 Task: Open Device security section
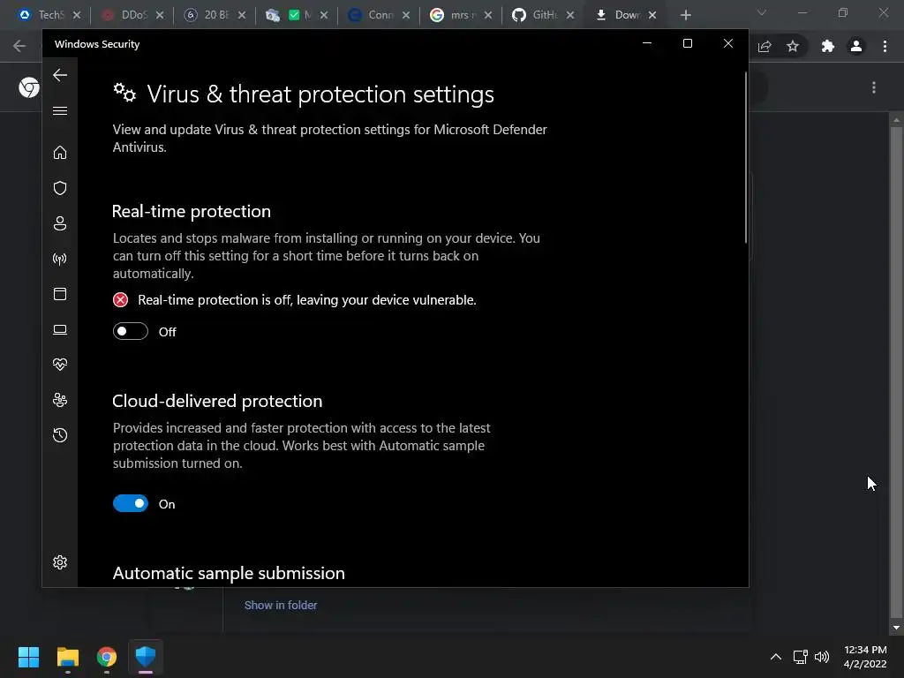coord(60,329)
